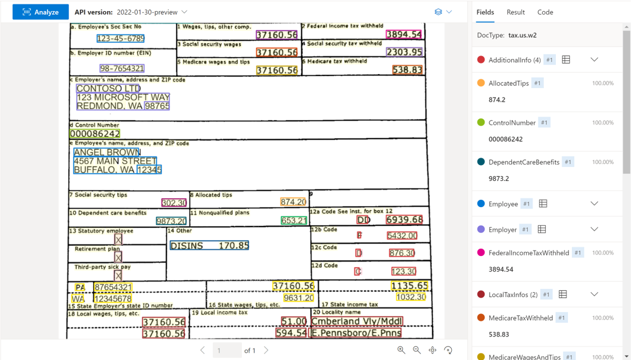Expand the AdditionalInfo field details
This screenshot has width=631, height=360.
pyautogui.click(x=594, y=59)
